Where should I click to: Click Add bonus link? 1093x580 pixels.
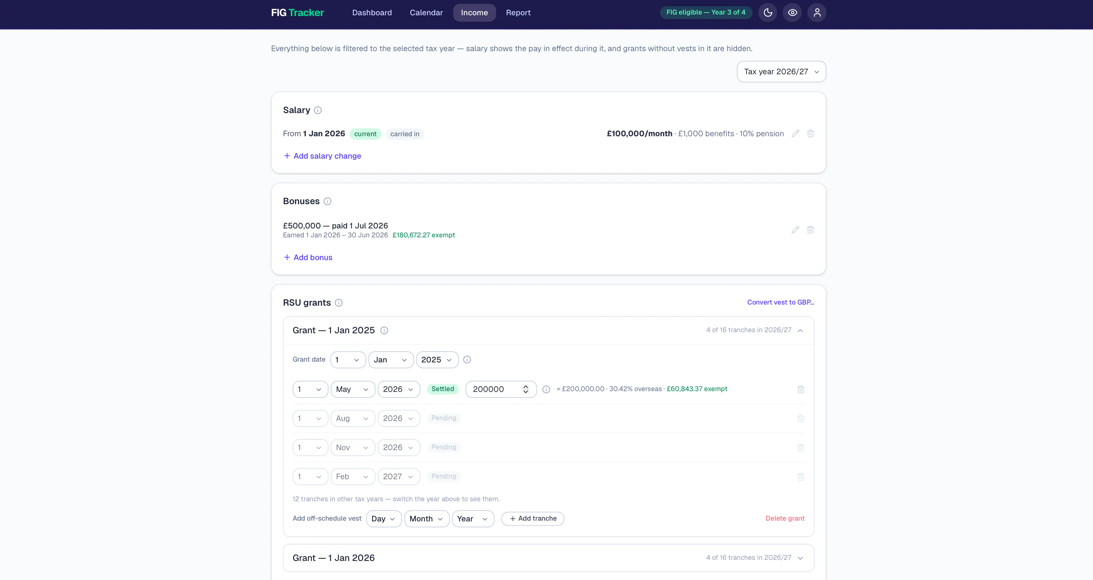pos(308,258)
